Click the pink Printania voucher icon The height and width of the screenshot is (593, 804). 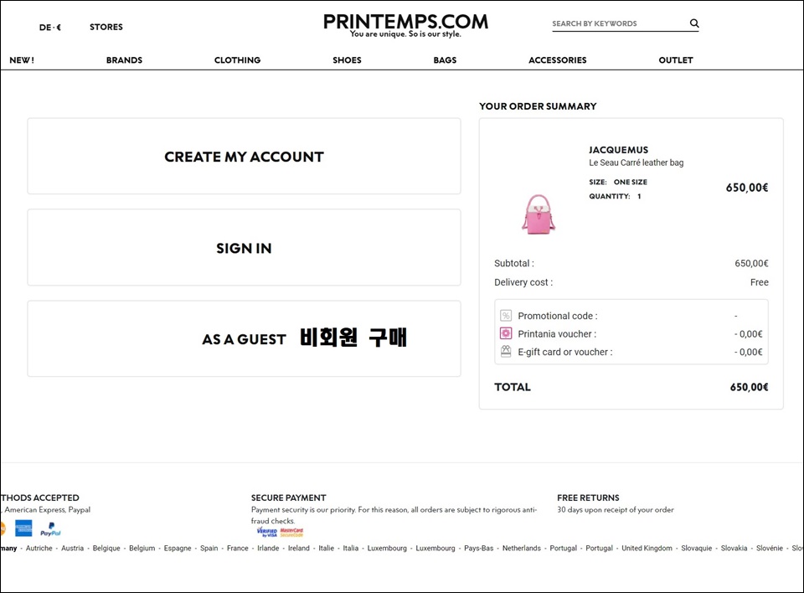coord(506,333)
